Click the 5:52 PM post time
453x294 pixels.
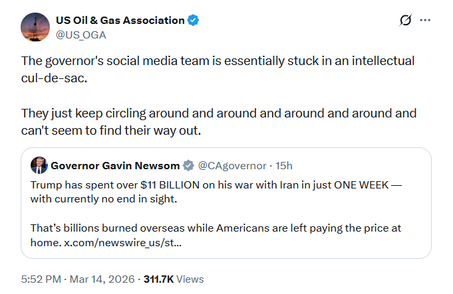43,279
